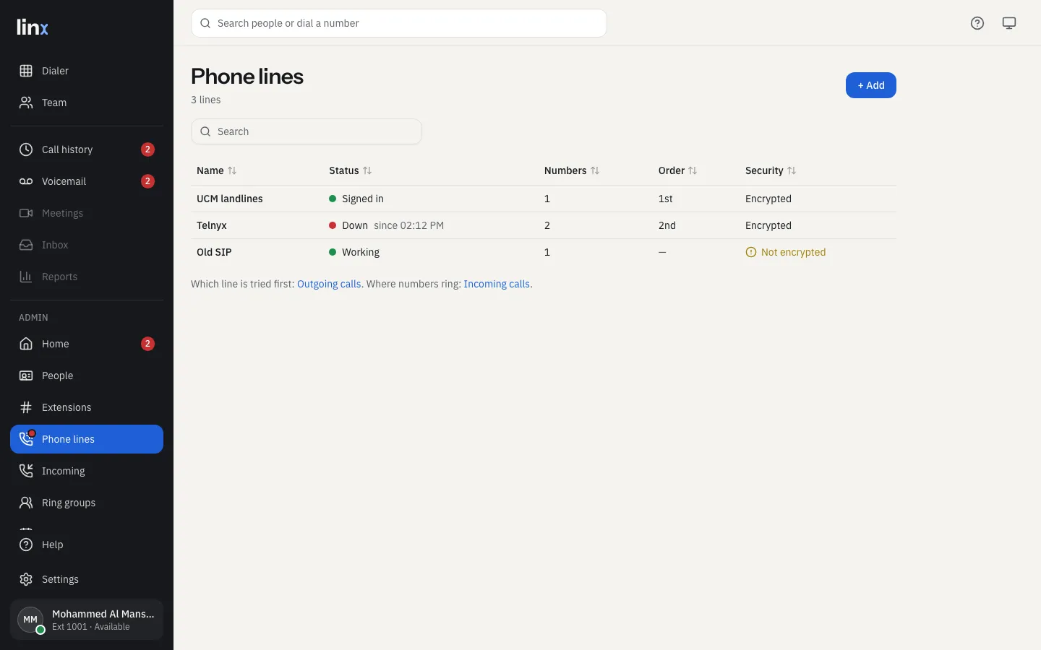Open Dialer from the sidebar
Screen dimensions: 1041x650
point(87,71)
